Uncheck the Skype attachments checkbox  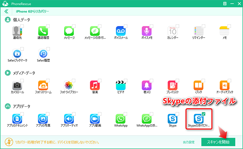[204, 114]
